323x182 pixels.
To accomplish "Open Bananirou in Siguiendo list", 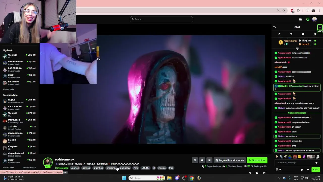I will point(19,83).
